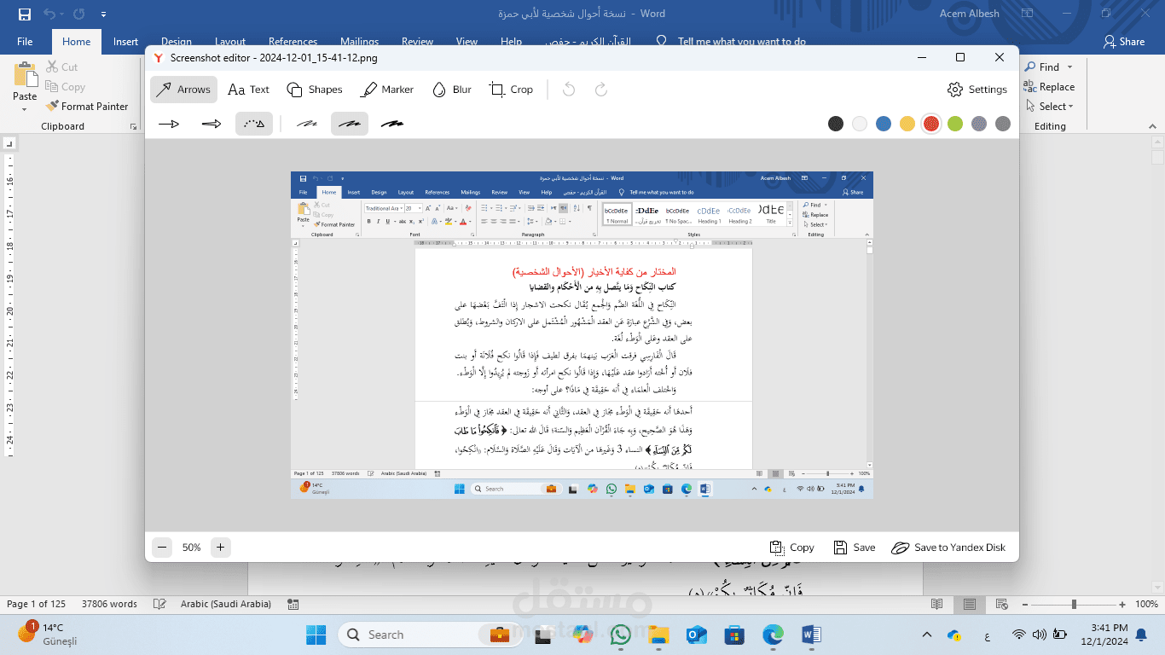Click Redo in Word's Quick Access Toolbar
Image resolution: width=1165 pixels, height=655 pixels.
[x=78, y=14]
